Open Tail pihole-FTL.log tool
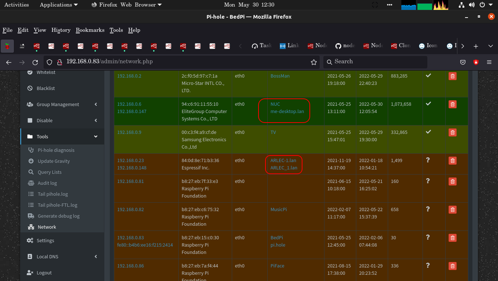Image resolution: width=498 pixels, height=281 pixels. [x=57, y=205]
